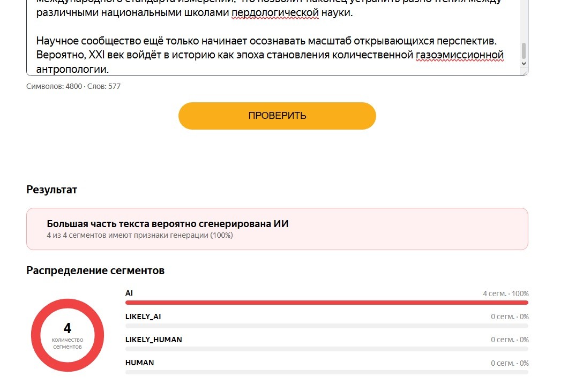Click the Результат heading
Viewport: 568px width, 384px height.
(52, 190)
